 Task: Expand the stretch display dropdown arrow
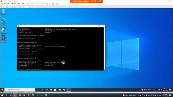click(59, 4)
